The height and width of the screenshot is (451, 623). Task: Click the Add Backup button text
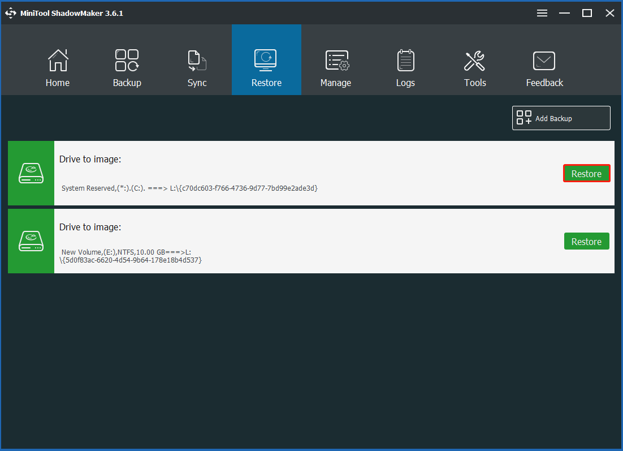[553, 118]
